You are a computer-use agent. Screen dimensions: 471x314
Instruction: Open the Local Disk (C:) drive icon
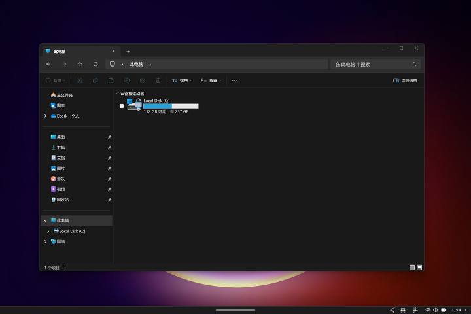tap(134, 105)
